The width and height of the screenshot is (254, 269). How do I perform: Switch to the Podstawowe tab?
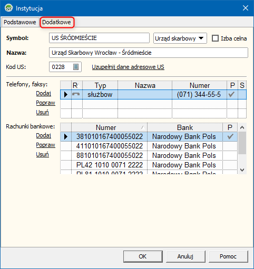(20, 22)
